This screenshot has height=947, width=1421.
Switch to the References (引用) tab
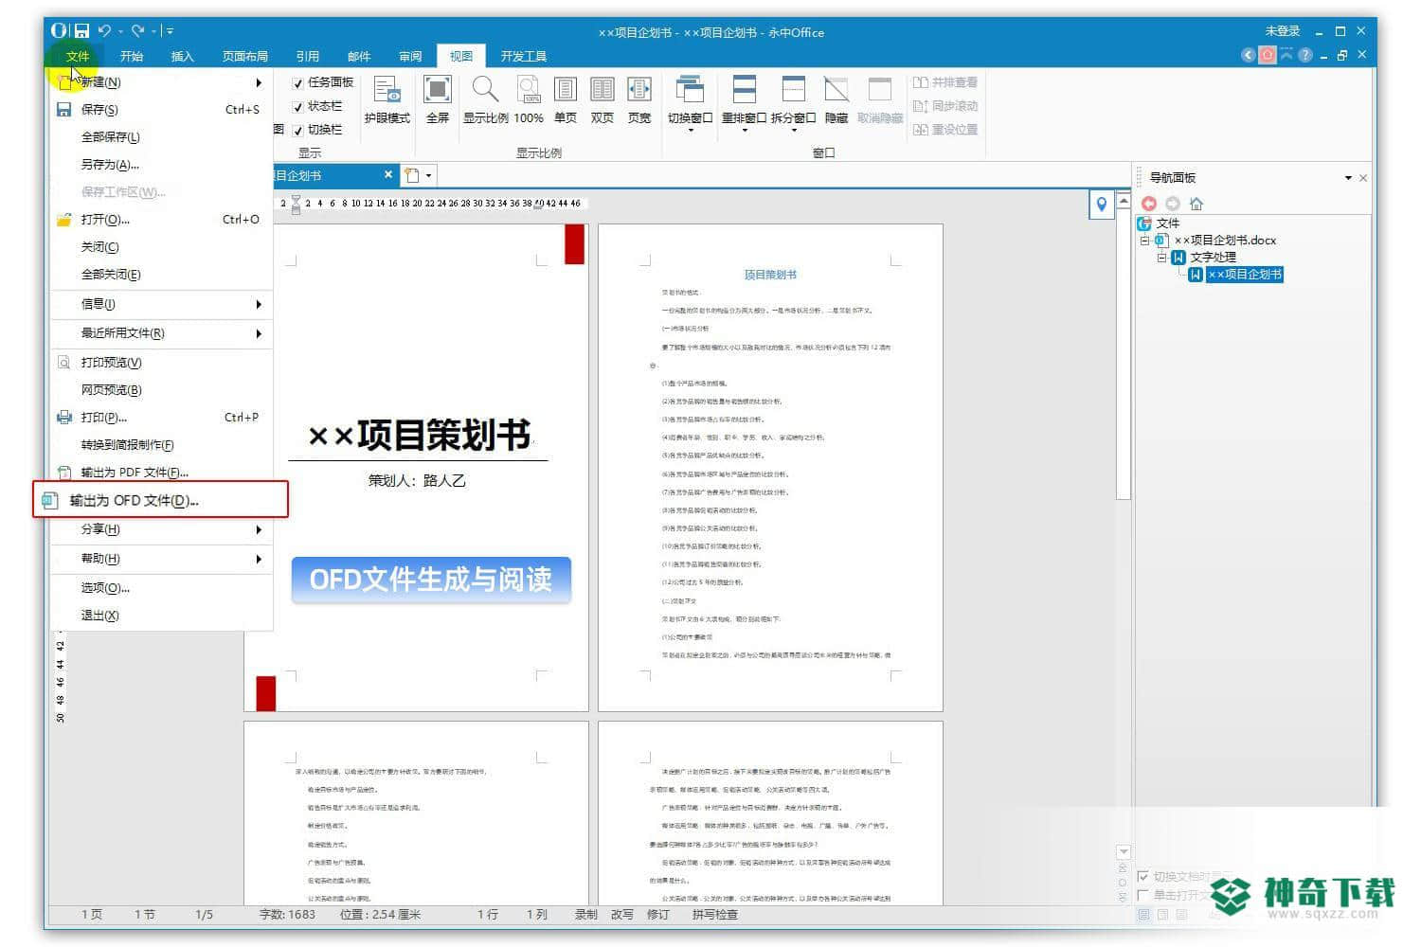[x=308, y=56]
